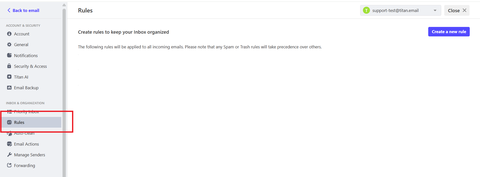Click the green T avatar badge
Image resolution: width=480 pixels, height=177 pixels.
click(366, 10)
